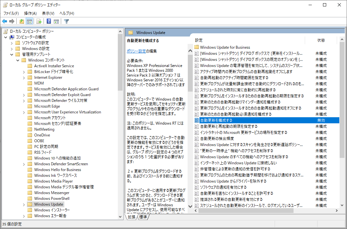Screen dimensions: 347x229
Task: Switch to the 標準 tab
Action: (143, 217)
